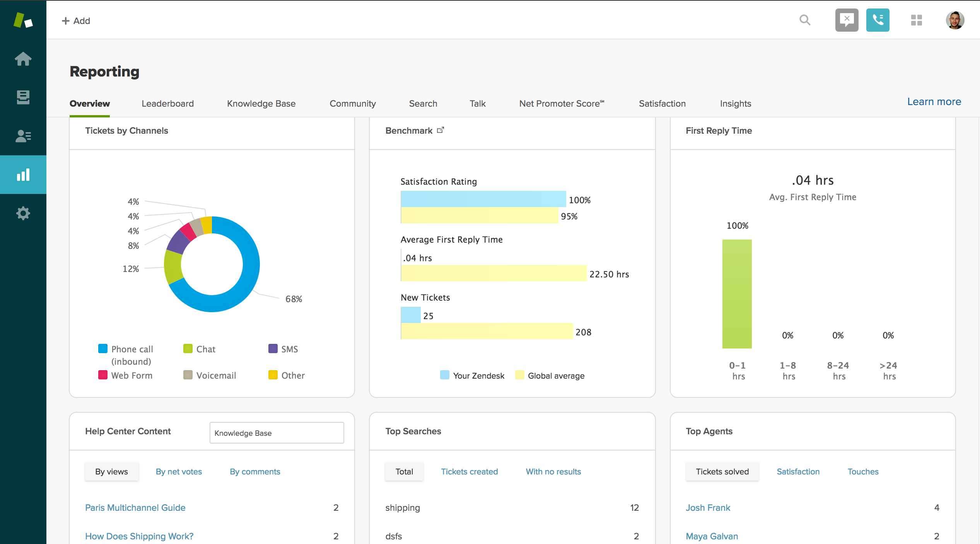This screenshot has width=980, height=544.
Task: Open the Talk phone icon
Action: (x=878, y=20)
